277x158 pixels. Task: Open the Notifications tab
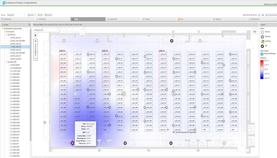(x=255, y=19)
